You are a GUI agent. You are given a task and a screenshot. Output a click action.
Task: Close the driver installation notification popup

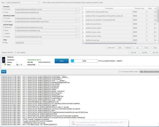point(126,122)
